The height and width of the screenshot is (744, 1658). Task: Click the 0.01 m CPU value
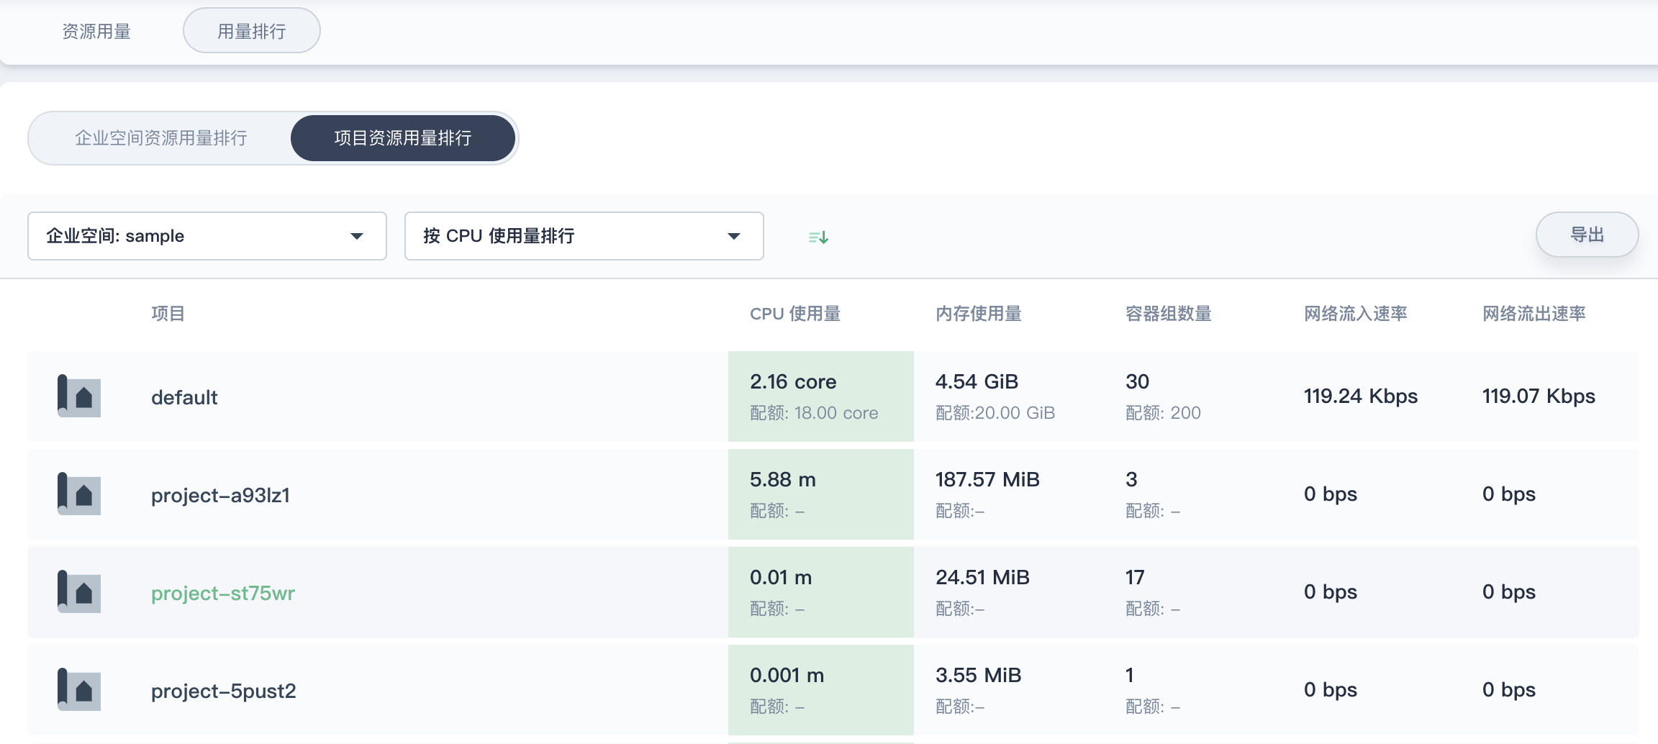click(x=781, y=577)
